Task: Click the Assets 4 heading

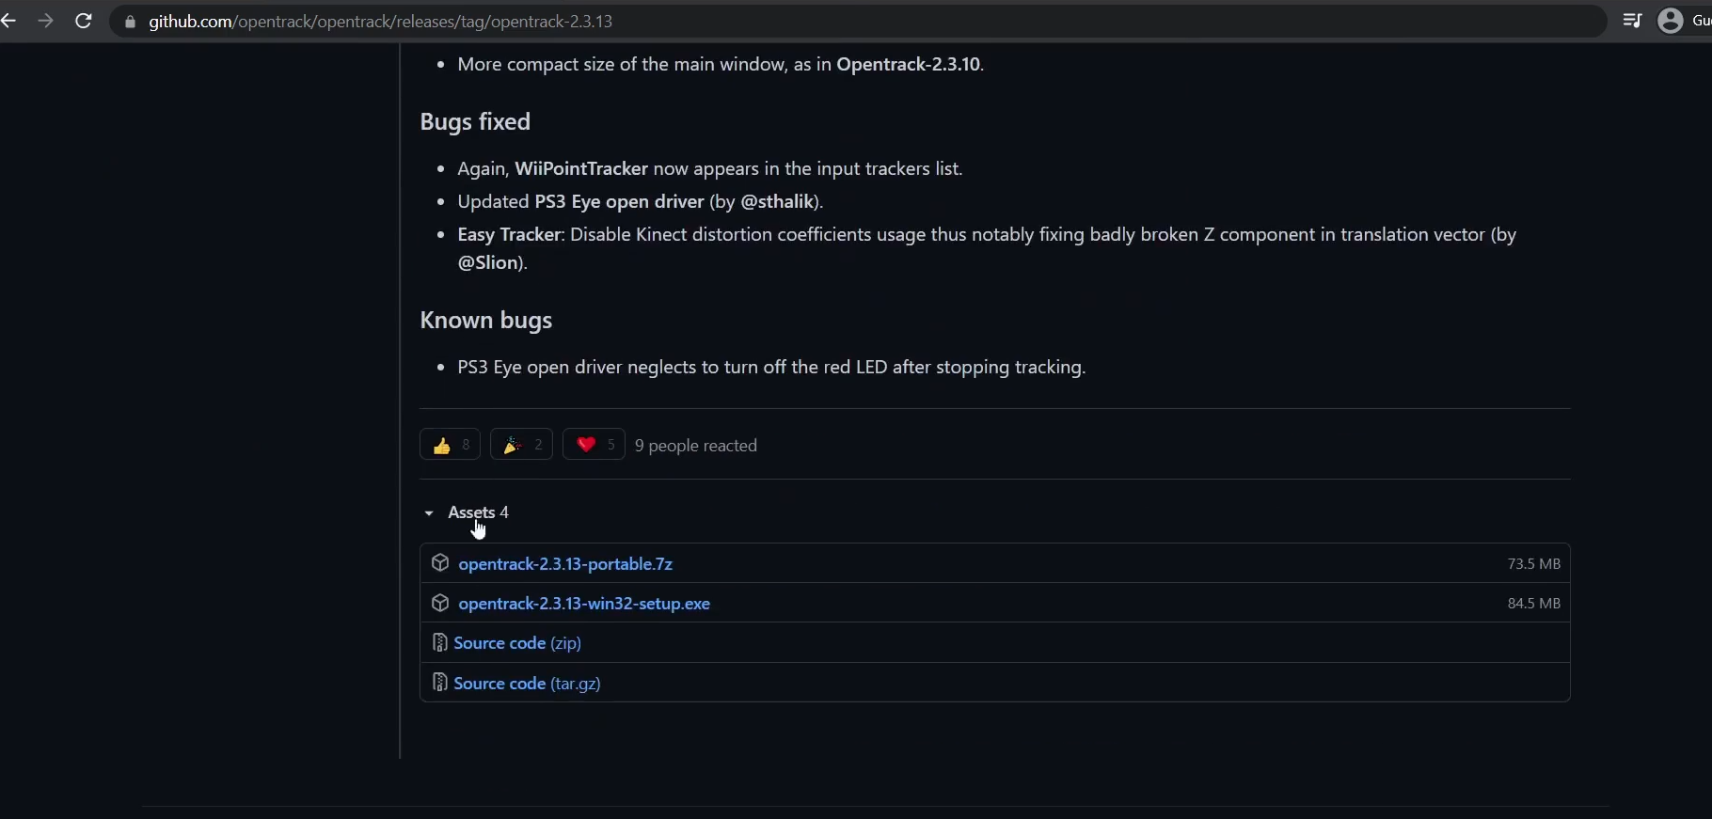Action: (479, 512)
